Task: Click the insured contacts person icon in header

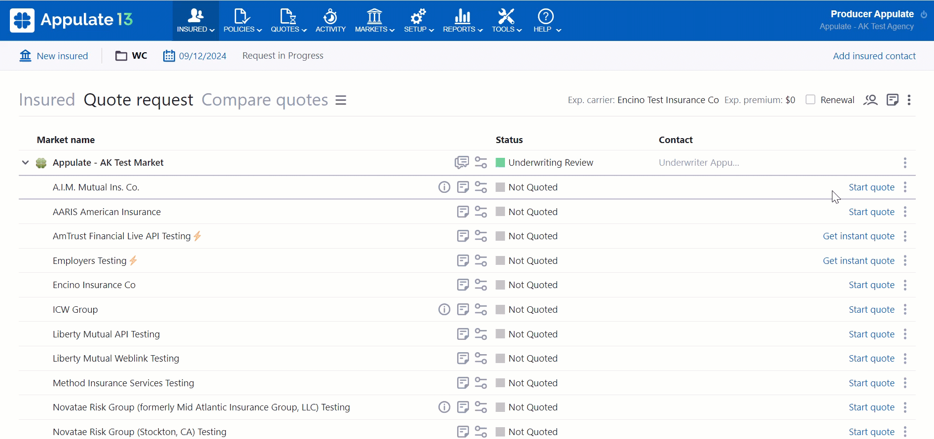Action: click(x=870, y=100)
